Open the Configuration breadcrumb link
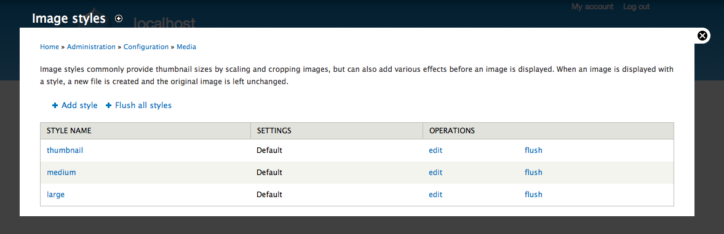This screenshot has height=234, width=724. click(146, 47)
